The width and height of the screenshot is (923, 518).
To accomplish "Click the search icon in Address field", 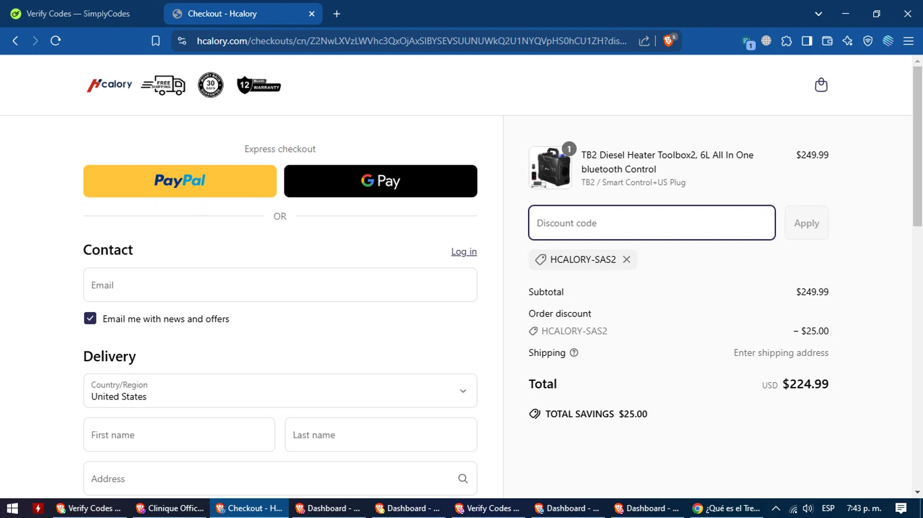I will (463, 479).
